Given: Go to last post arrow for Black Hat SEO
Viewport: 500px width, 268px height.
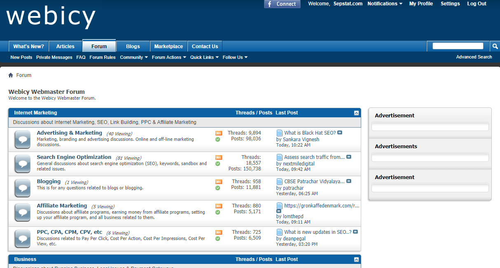Looking at the screenshot, I should coord(340,133).
